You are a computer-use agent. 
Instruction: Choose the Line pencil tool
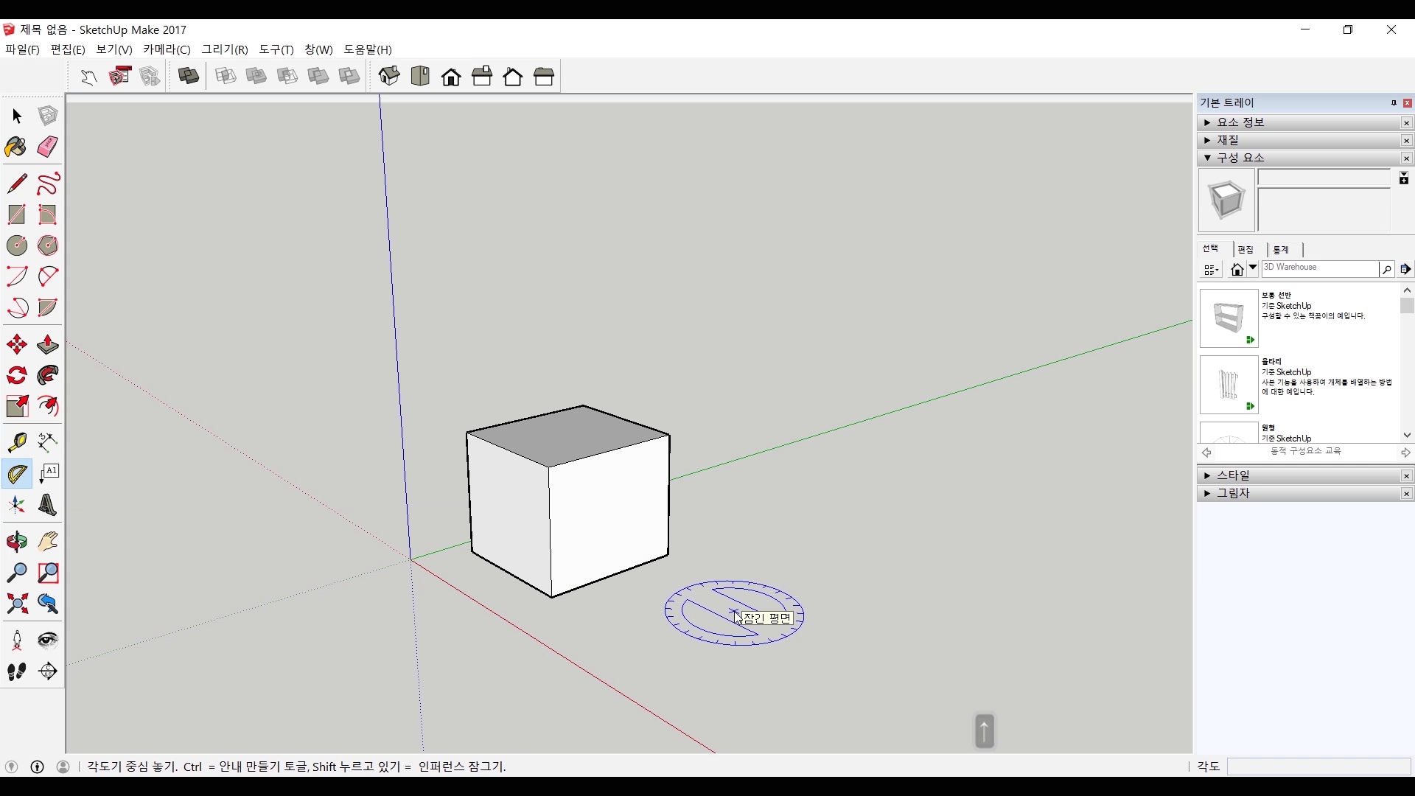coord(16,183)
